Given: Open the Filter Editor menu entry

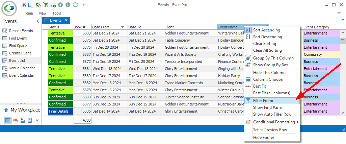Looking at the screenshot, I should [x=272, y=101].
